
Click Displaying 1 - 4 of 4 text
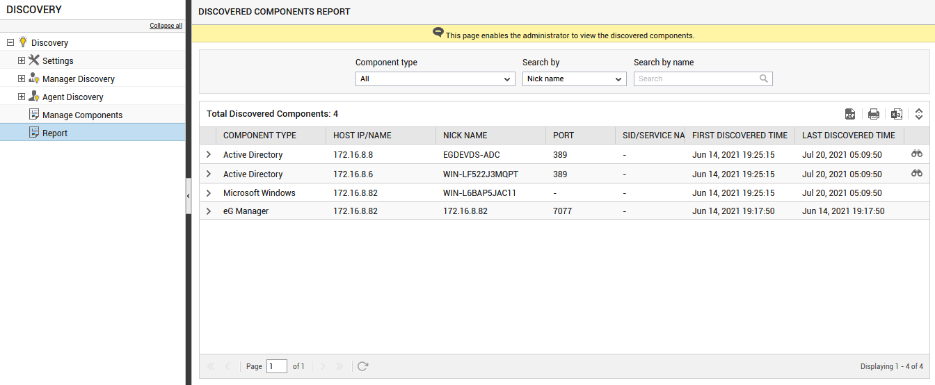pyautogui.click(x=892, y=366)
